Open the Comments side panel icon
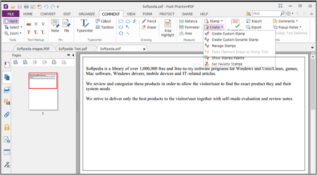Screen dimensions: 317x175 pos(7,102)
